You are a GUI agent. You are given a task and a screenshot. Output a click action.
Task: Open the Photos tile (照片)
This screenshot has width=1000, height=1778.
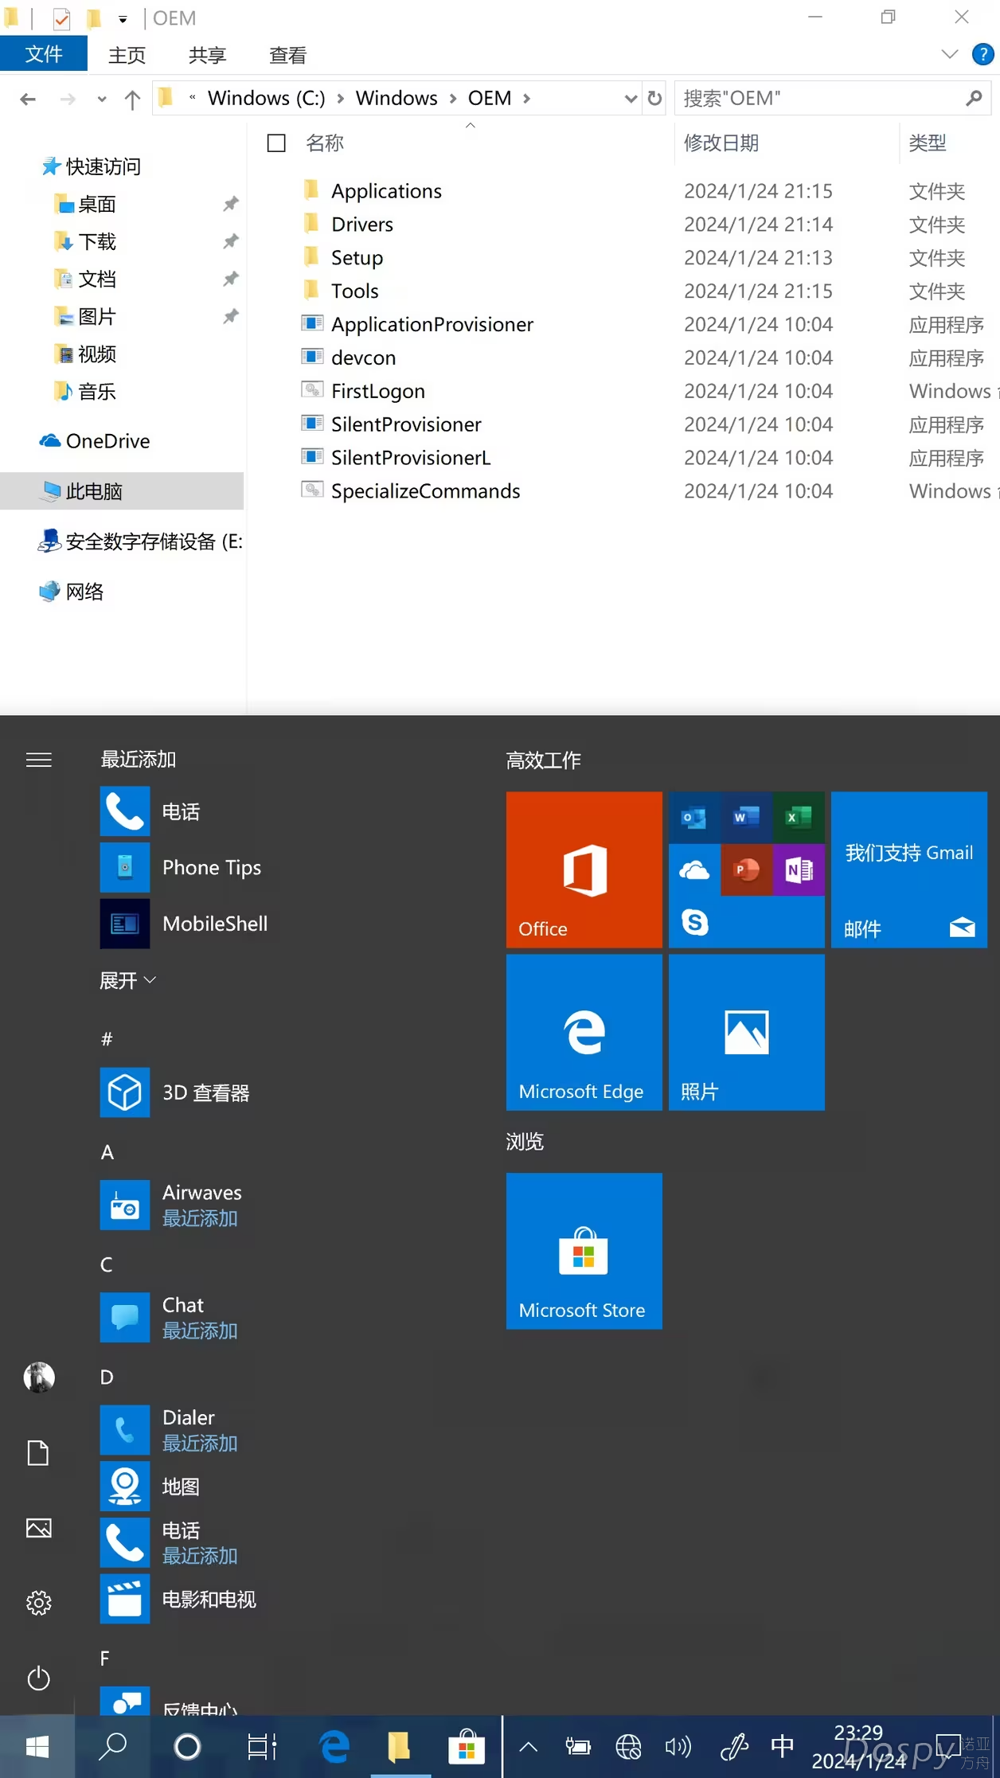coord(746,1032)
